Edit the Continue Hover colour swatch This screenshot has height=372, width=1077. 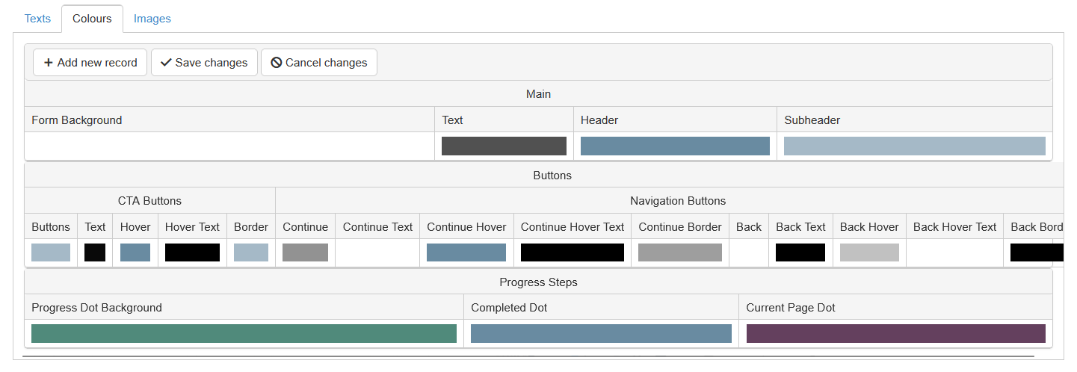coord(466,252)
